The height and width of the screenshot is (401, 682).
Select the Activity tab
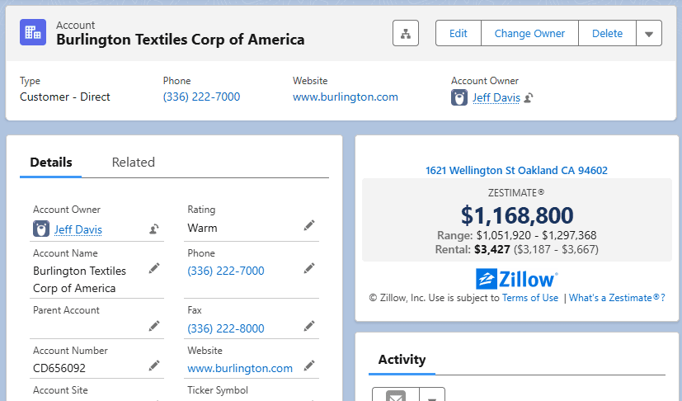click(x=402, y=360)
